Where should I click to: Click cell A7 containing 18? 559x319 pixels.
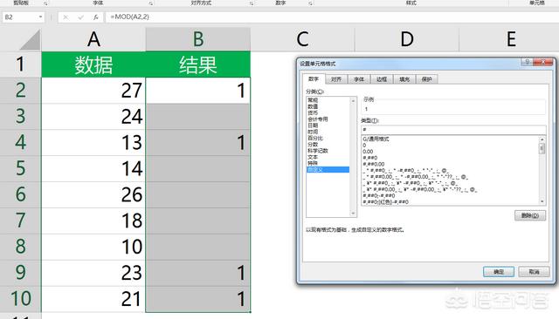(93, 221)
